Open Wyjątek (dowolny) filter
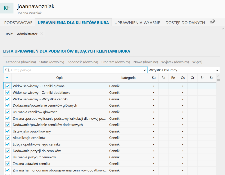Image resolution: width=225 pixels, height=175 pixels. click(x=175, y=62)
